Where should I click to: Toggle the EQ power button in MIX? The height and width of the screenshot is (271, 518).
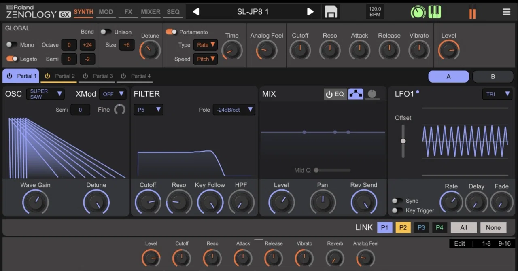pyautogui.click(x=335, y=94)
